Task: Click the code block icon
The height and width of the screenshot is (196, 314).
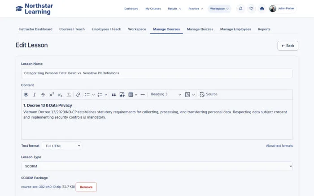Action: (188, 95)
